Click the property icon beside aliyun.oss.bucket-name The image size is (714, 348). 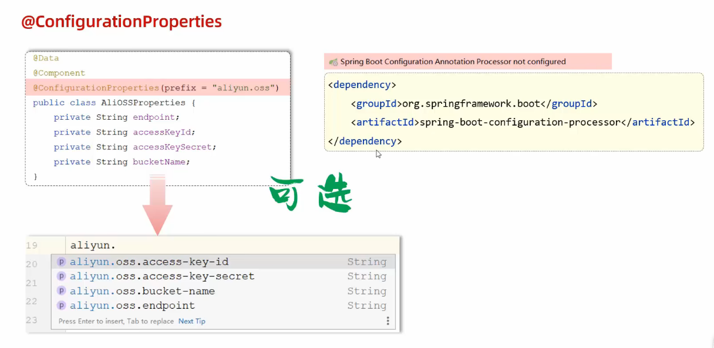point(61,291)
